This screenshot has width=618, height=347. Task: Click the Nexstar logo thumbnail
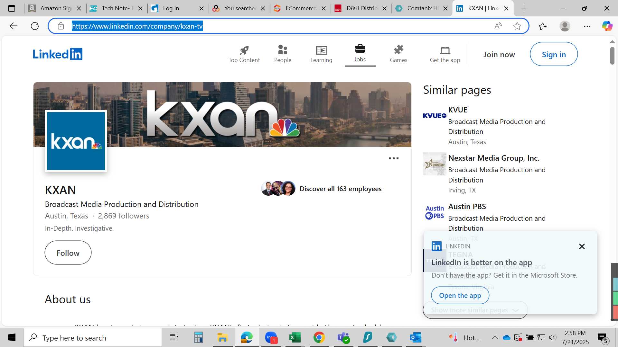pos(435,164)
